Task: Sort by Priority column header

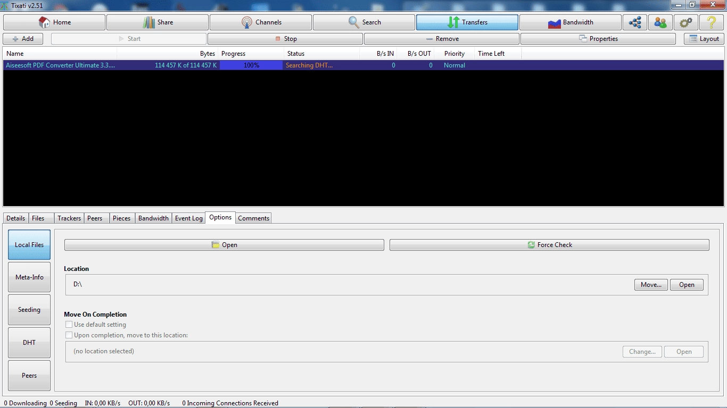Action: (455, 54)
